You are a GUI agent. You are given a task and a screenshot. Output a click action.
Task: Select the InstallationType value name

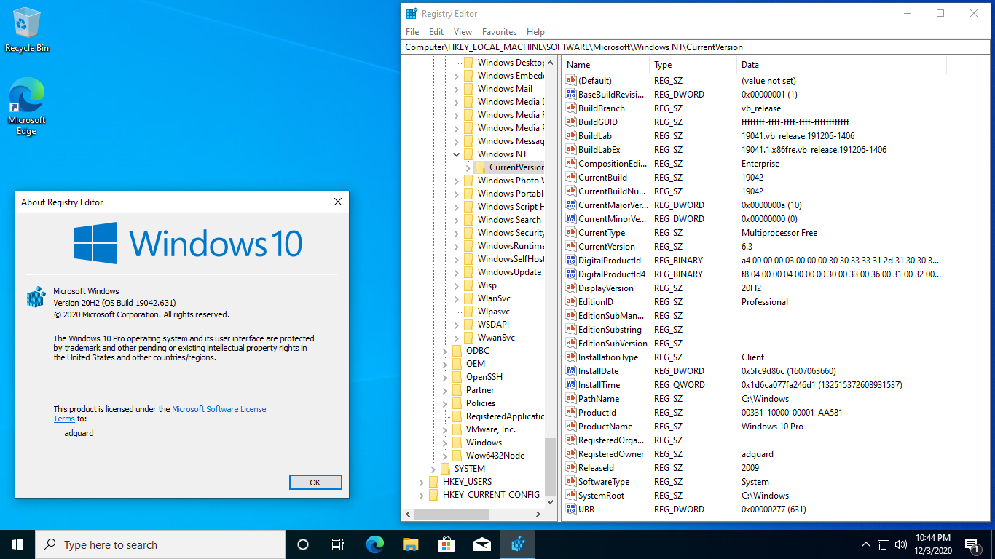[608, 357]
